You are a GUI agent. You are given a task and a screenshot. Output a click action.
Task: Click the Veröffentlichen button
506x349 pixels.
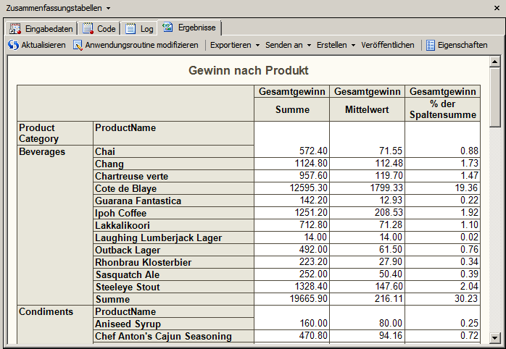click(x=387, y=45)
